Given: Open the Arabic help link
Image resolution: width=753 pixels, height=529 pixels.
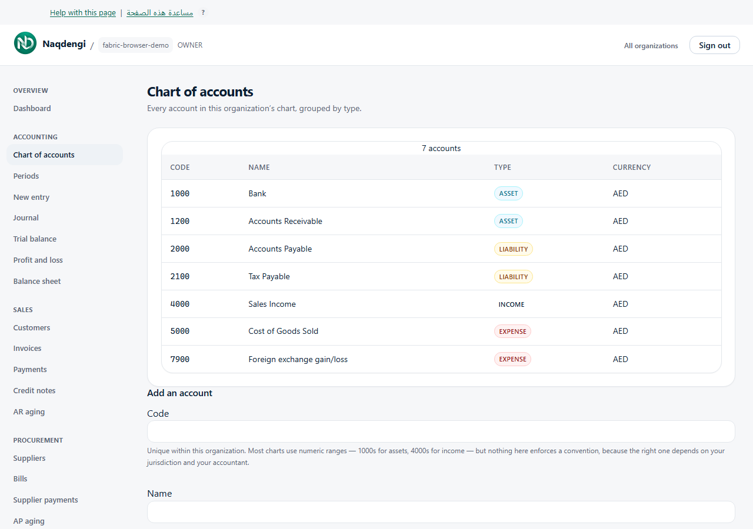Looking at the screenshot, I should coord(160,12).
